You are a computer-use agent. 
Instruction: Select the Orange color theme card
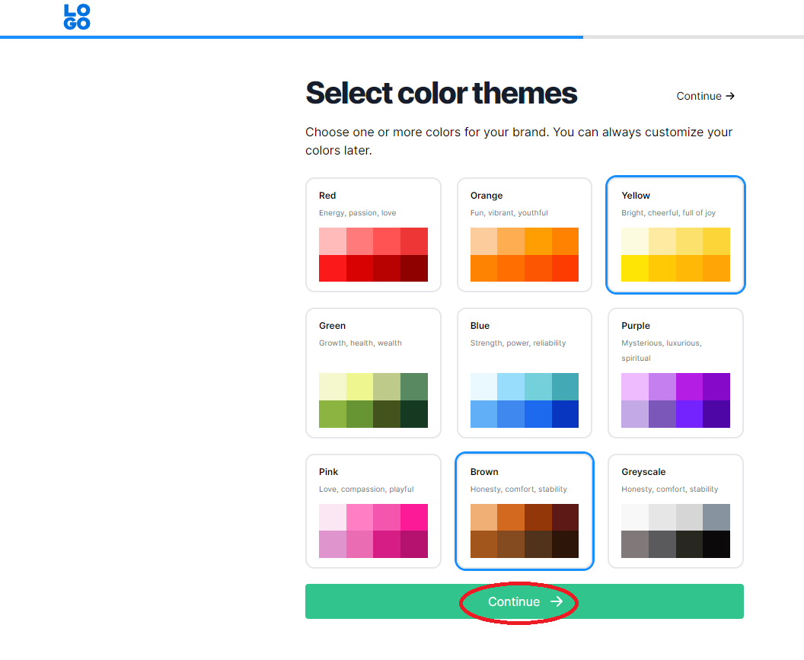pos(524,235)
